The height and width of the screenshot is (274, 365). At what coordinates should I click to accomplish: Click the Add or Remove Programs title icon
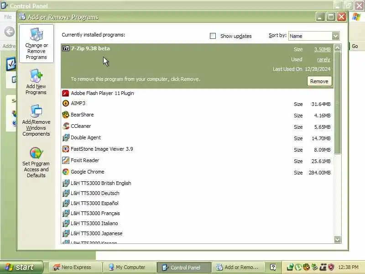point(22,17)
